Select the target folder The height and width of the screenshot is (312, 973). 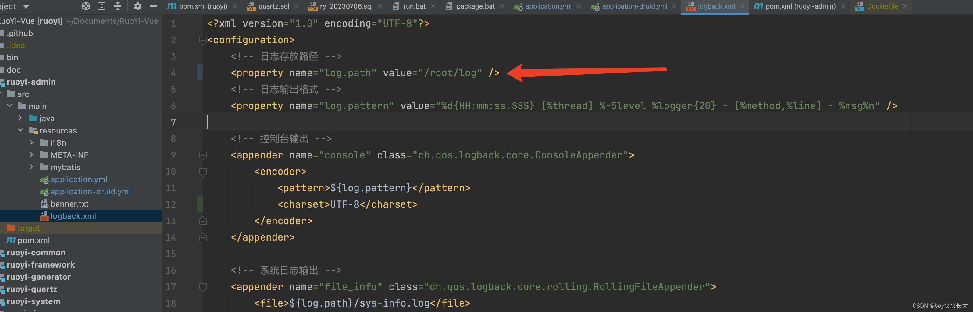pyautogui.click(x=29, y=228)
